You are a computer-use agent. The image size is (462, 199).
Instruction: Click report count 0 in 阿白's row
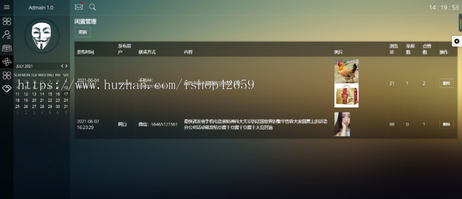coord(407,124)
